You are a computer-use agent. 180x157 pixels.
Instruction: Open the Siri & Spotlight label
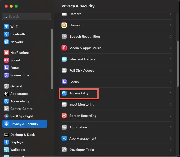tap(22, 116)
